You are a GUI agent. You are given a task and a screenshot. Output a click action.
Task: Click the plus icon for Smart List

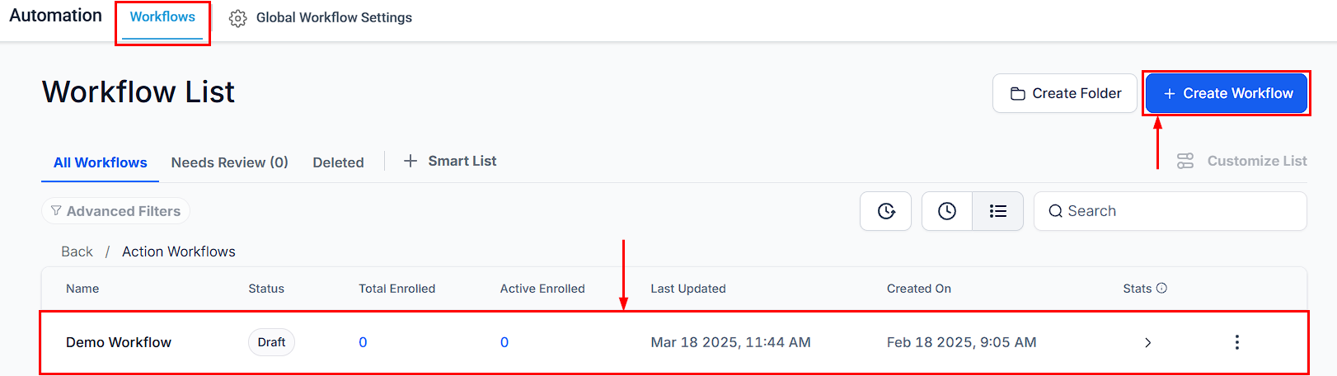[410, 161]
